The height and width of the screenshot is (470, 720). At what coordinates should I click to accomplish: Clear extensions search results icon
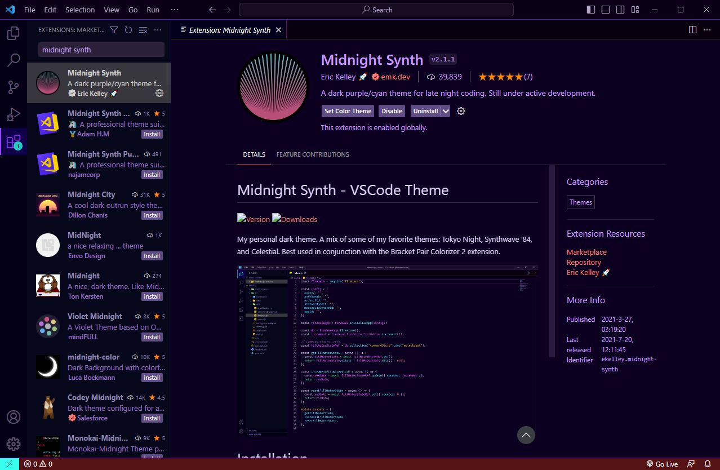(x=143, y=30)
